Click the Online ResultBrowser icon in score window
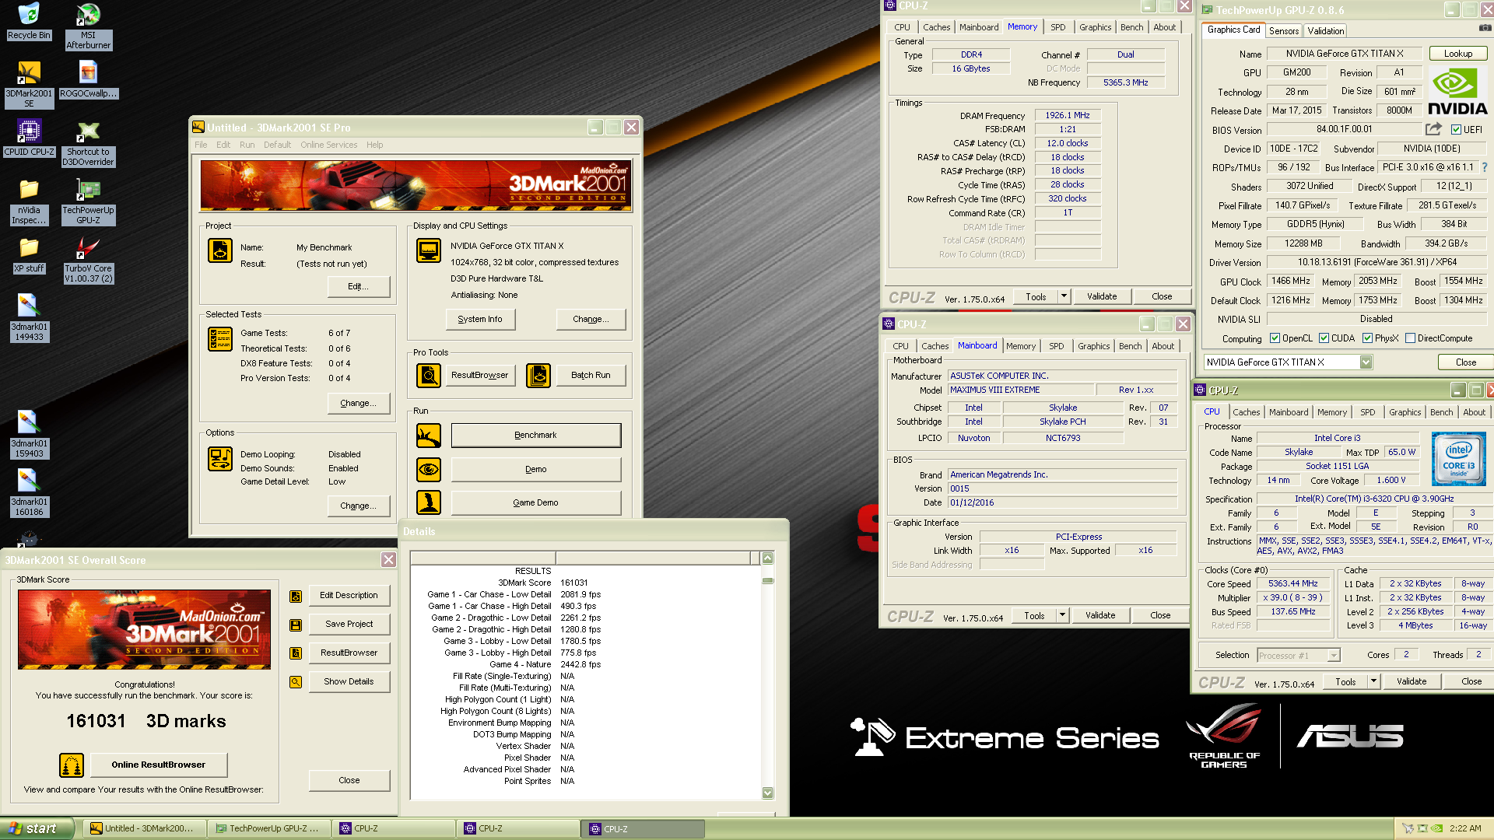 [72, 765]
